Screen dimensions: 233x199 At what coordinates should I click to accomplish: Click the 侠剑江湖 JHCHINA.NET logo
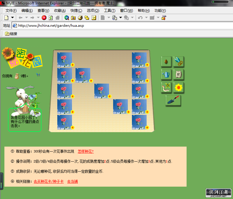coord(219,193)
